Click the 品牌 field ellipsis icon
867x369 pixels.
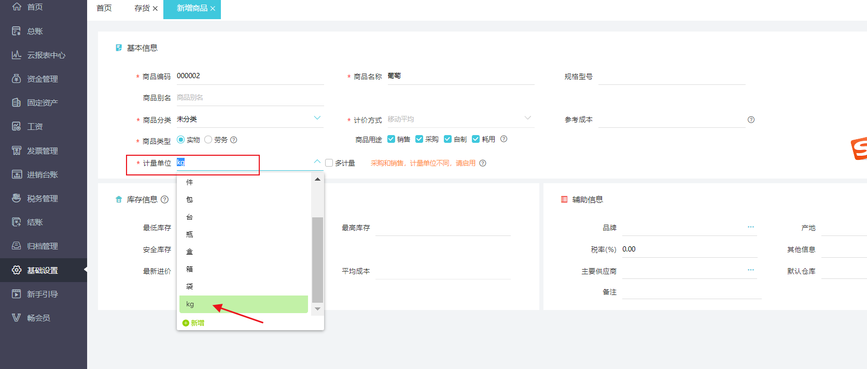(750, 227)
